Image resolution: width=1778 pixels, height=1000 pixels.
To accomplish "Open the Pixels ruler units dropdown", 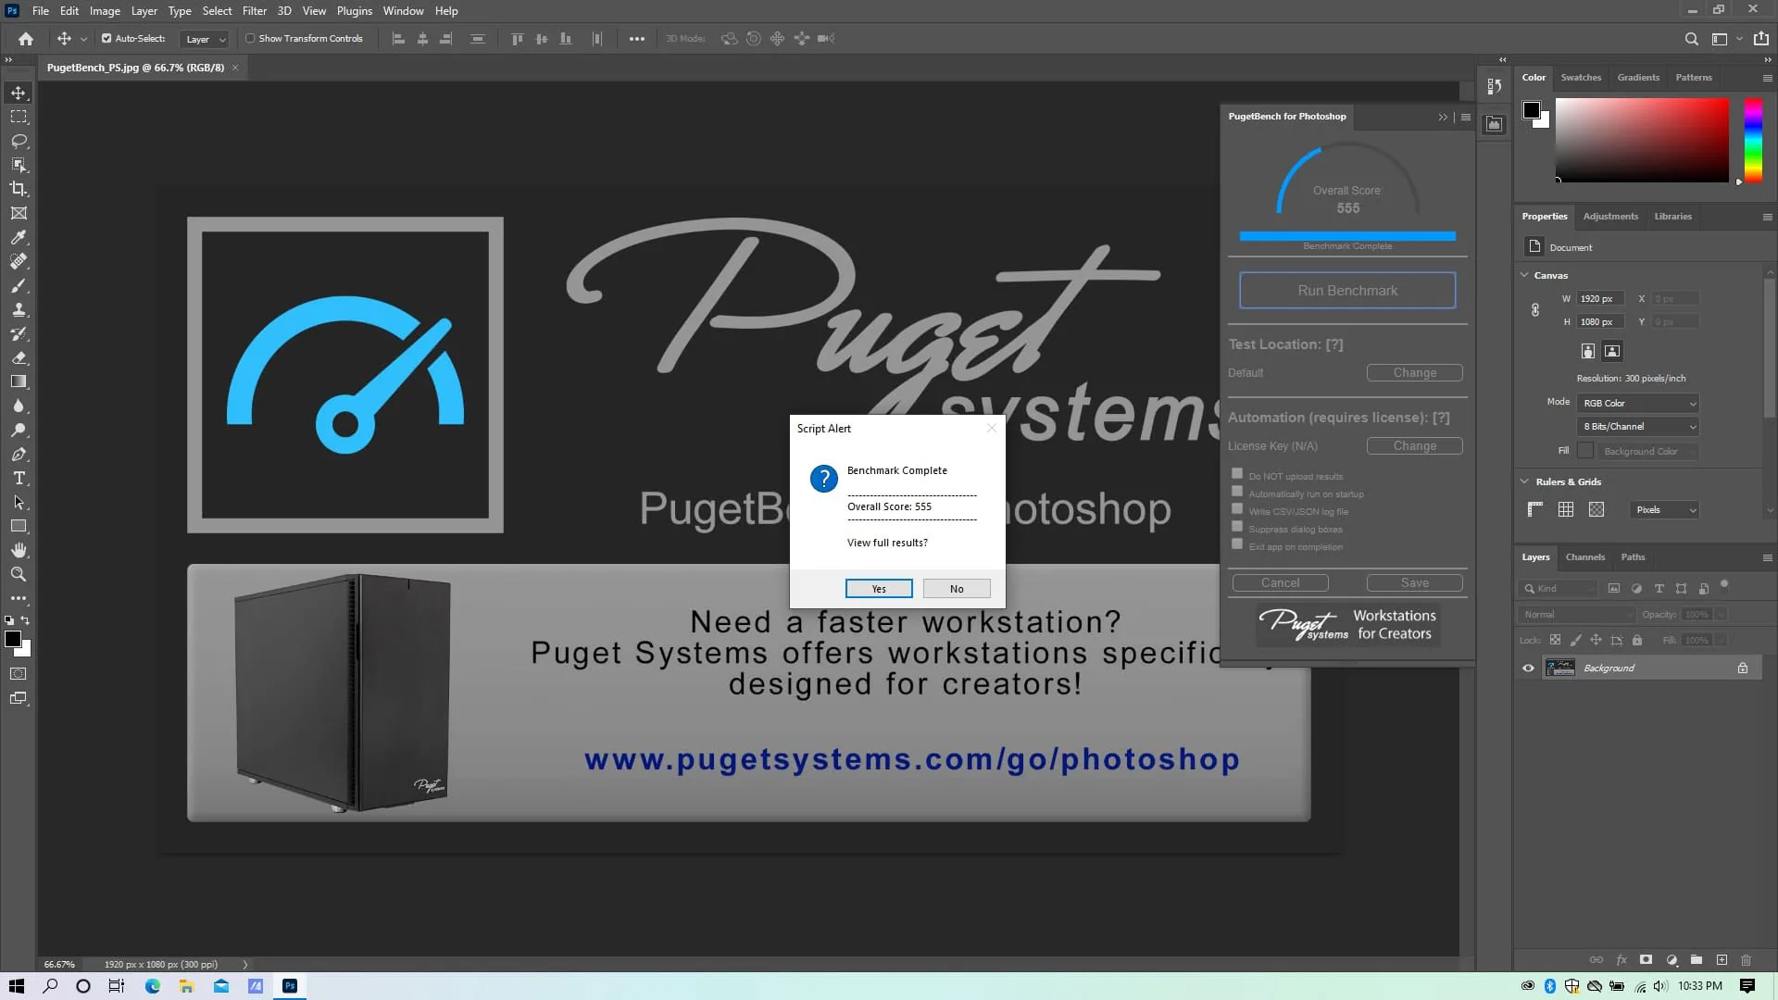I will click(1664, 509).
